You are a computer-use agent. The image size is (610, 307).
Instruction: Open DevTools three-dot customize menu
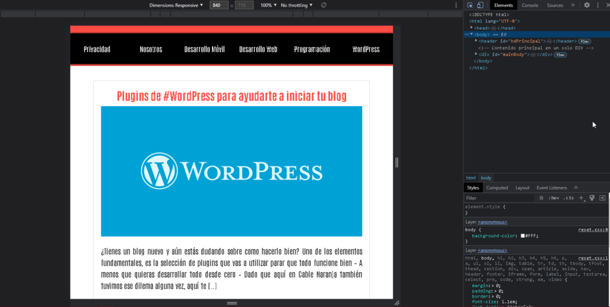point(598,5)
